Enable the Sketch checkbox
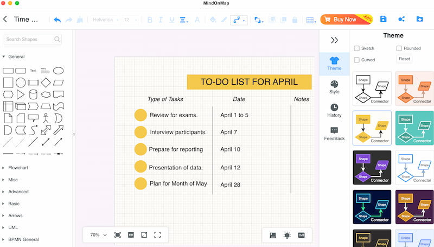Viewport: 434px width, 247px height. click(357, 48)
